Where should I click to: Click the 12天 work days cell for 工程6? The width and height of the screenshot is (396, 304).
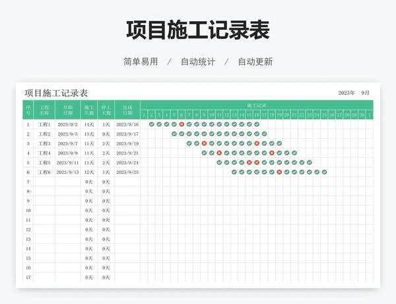pos(89,172)
